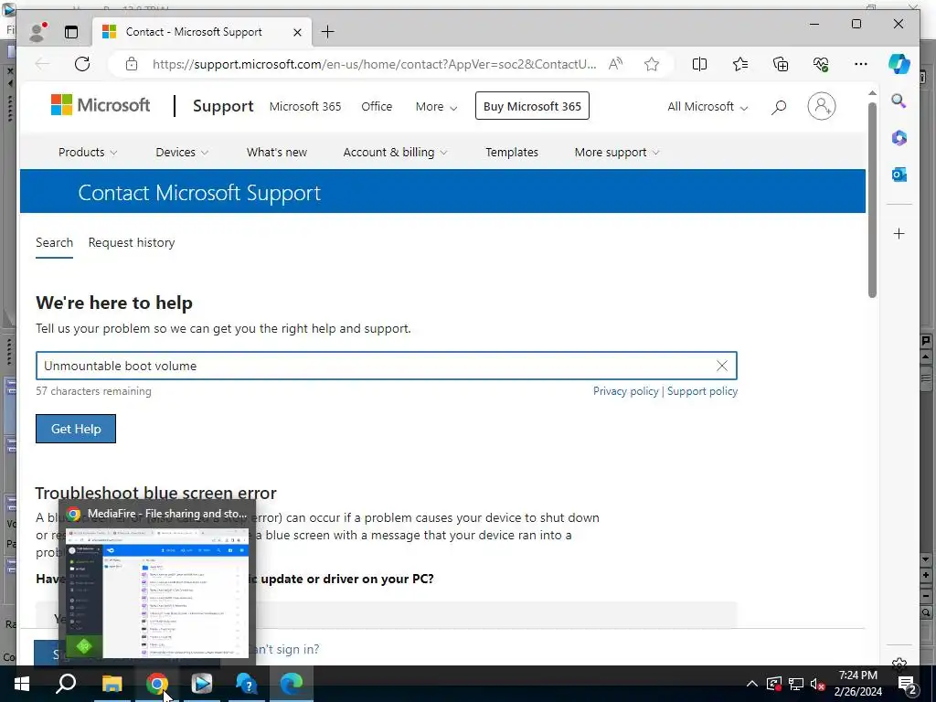Toggle split screen view
Viewport: 936px width, 702px height.
pos(699,64)
